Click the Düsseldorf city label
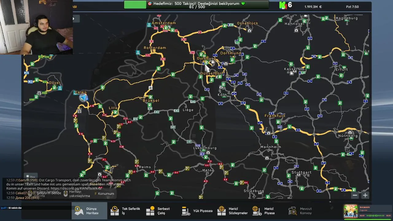 click(212, 73)
